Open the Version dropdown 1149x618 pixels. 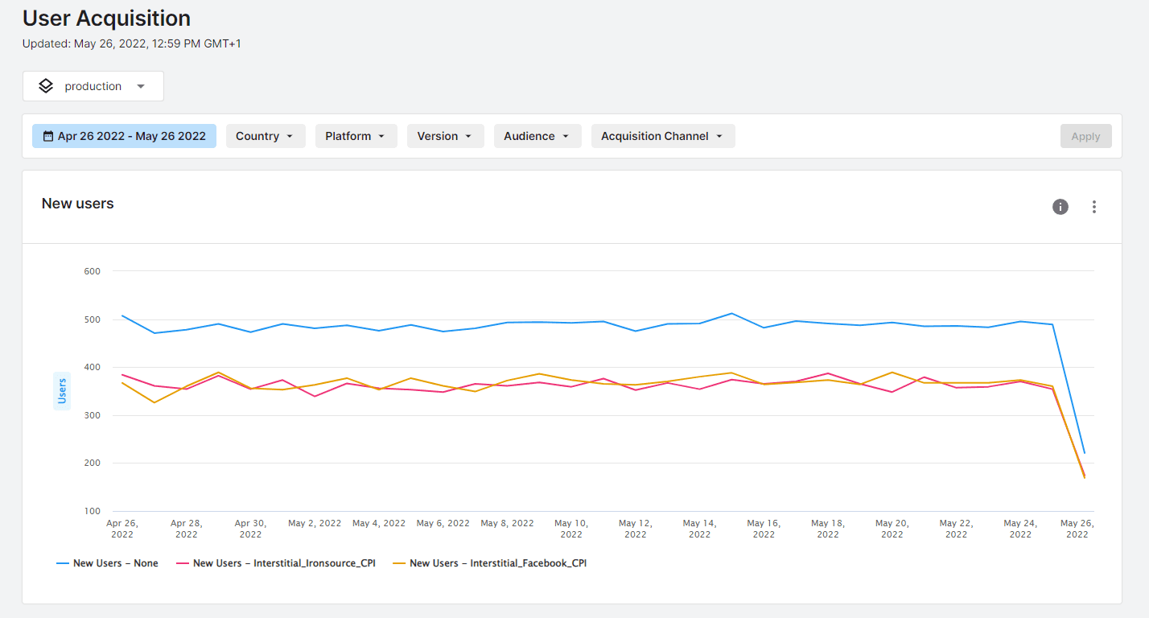click(445, 135)
